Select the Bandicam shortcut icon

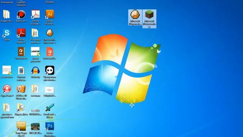(21, 14)
